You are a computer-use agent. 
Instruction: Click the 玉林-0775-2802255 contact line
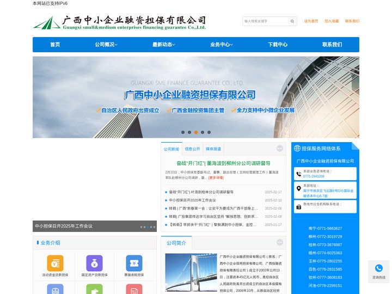pos(325,261)
